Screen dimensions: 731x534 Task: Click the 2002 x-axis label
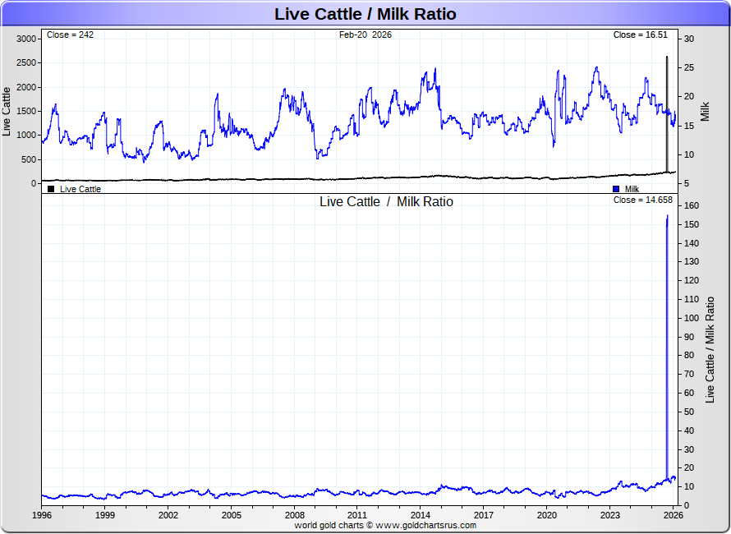[168, 515]
